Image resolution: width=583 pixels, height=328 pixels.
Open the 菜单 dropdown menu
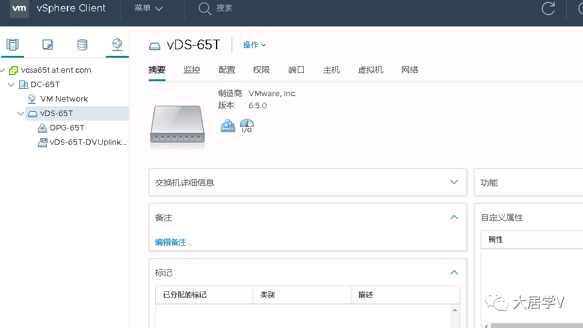coord(149,8)
